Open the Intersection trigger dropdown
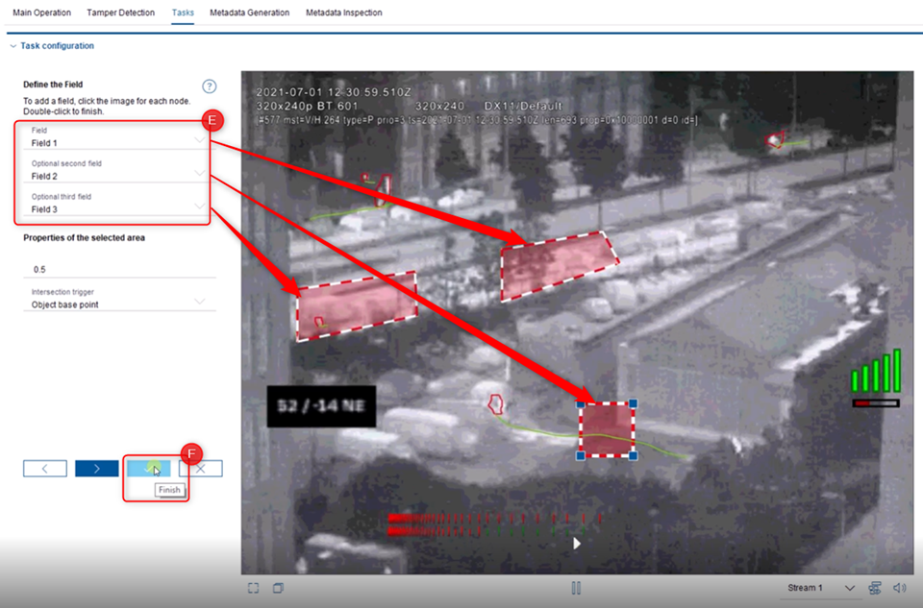The image size is (923, 608). click(115, 300)
